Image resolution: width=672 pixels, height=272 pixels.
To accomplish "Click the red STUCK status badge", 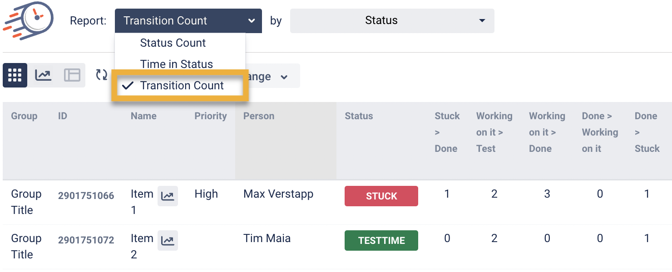I will coord(381,196).
